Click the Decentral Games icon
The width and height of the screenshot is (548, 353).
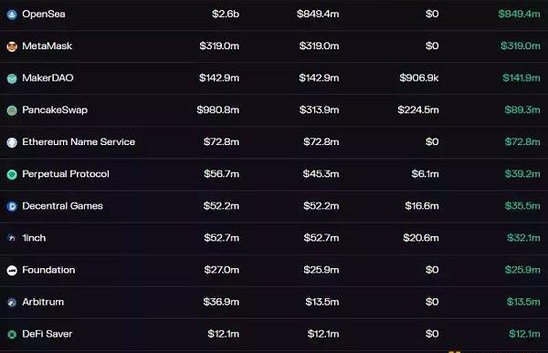point(12,206)
